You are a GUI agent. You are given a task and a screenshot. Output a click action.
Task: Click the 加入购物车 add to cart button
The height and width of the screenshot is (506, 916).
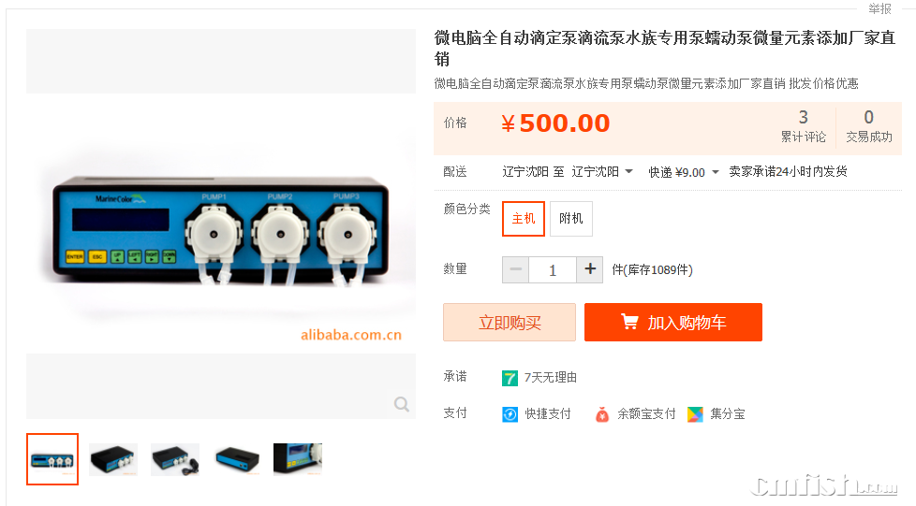coord(673,322)
